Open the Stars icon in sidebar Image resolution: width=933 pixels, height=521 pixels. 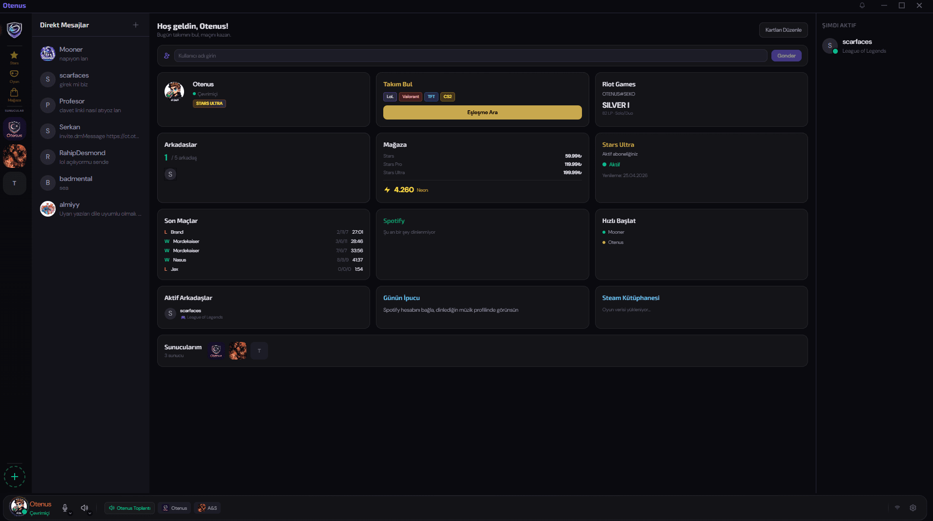point(14,56)
